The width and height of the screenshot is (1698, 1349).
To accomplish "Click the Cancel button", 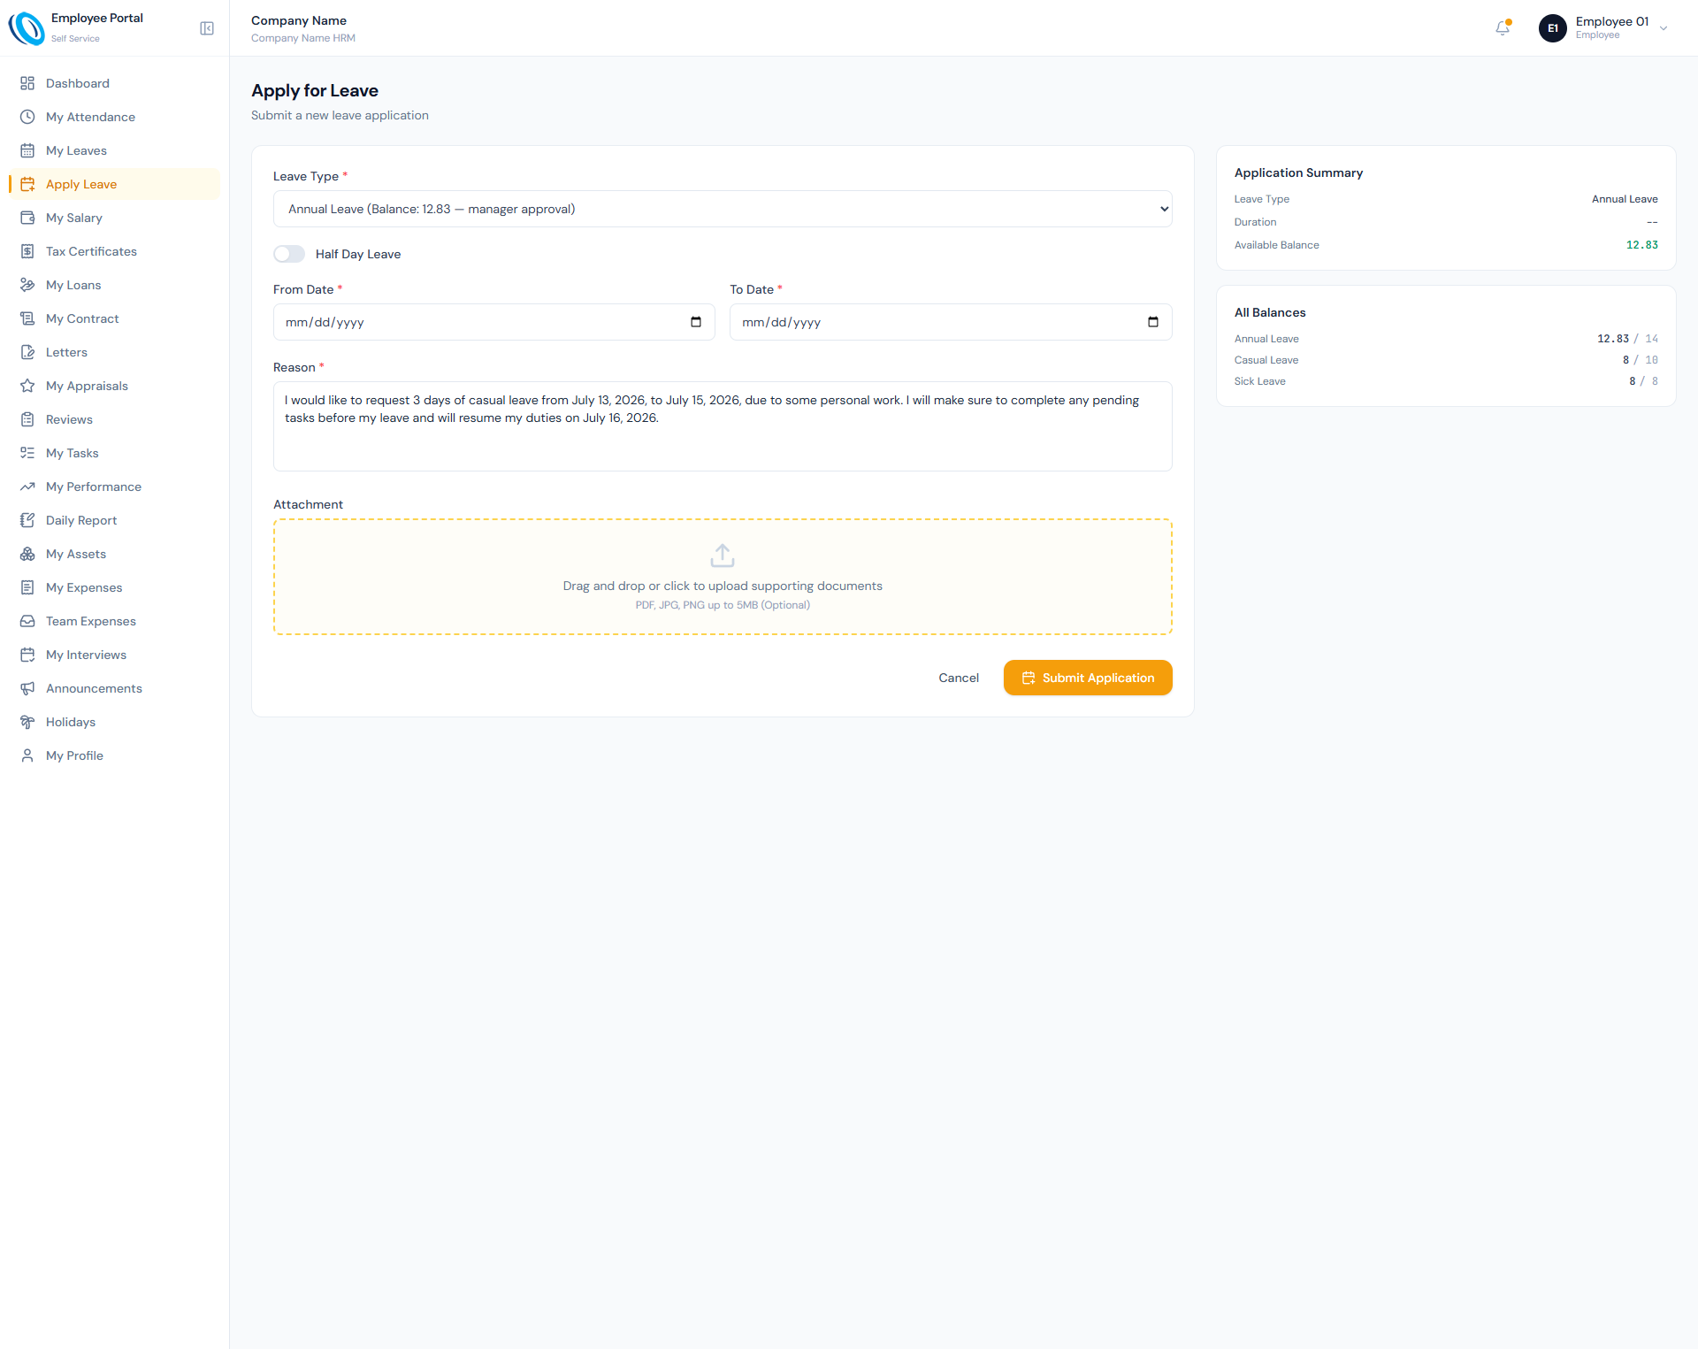I will pyautogui.click(x=959, y=678).
